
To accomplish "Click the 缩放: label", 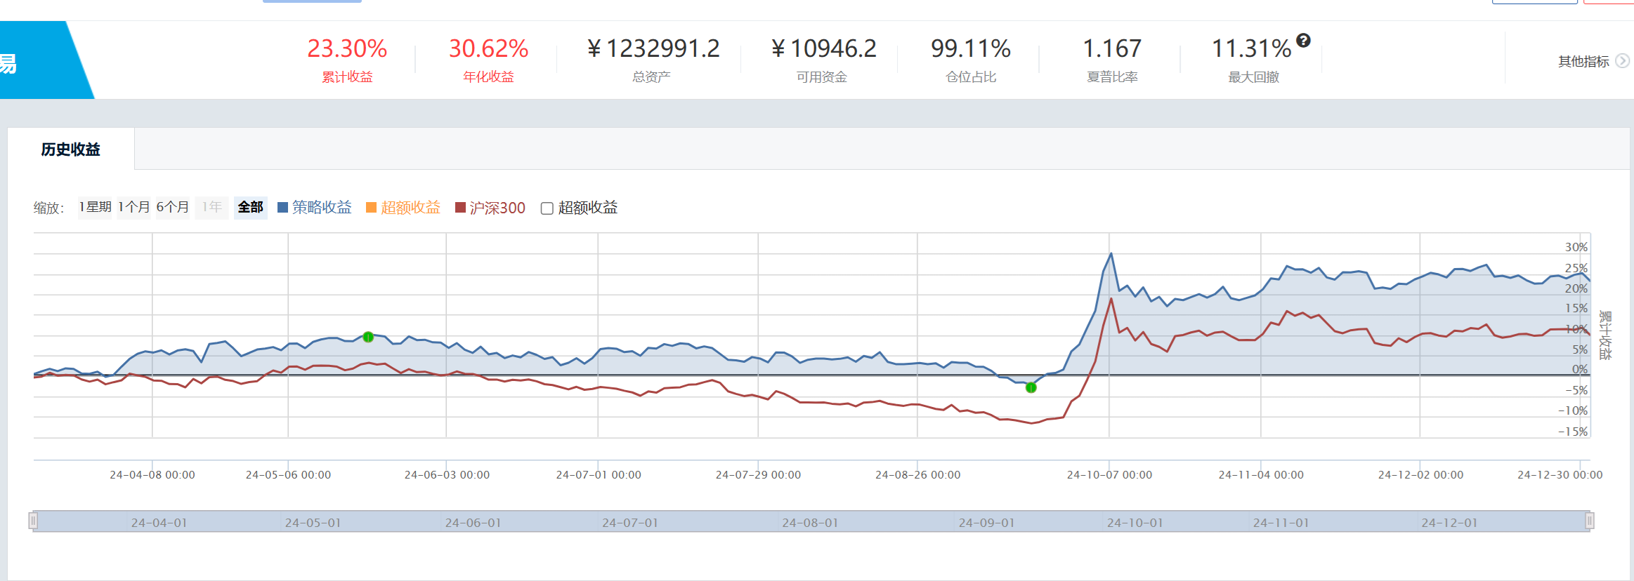I will (48, 208).
